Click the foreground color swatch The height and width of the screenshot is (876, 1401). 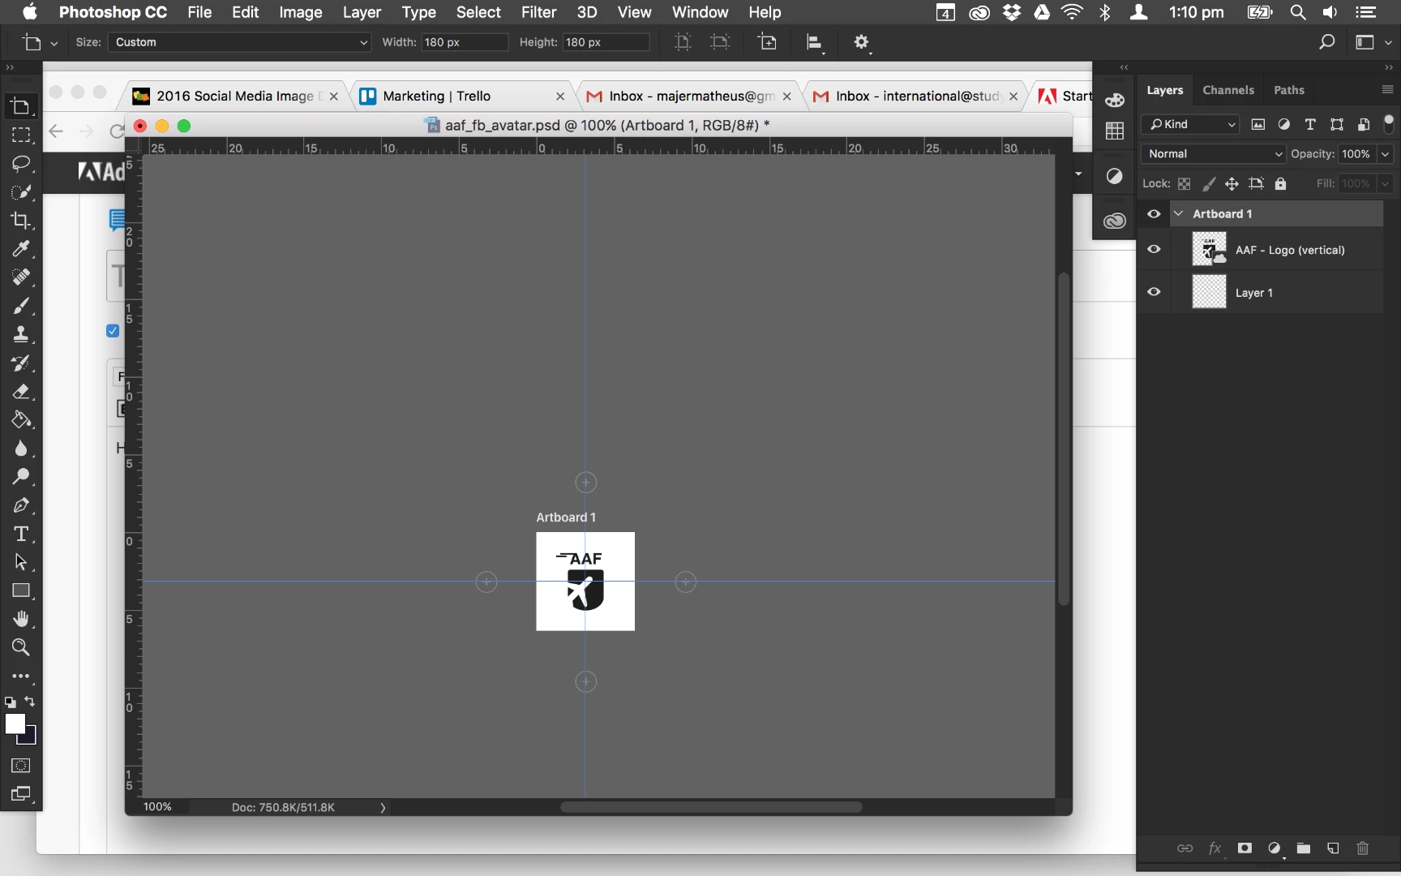15,724
